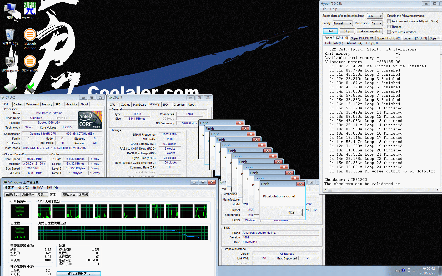Switch to the 處理程序 tab in Task Manager

[x=28, y=195]
